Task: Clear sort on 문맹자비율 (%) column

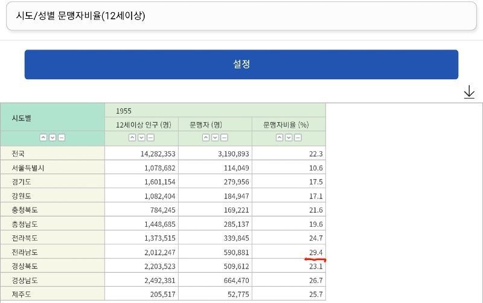Action: pyautogui.click(x=298, y=138)
